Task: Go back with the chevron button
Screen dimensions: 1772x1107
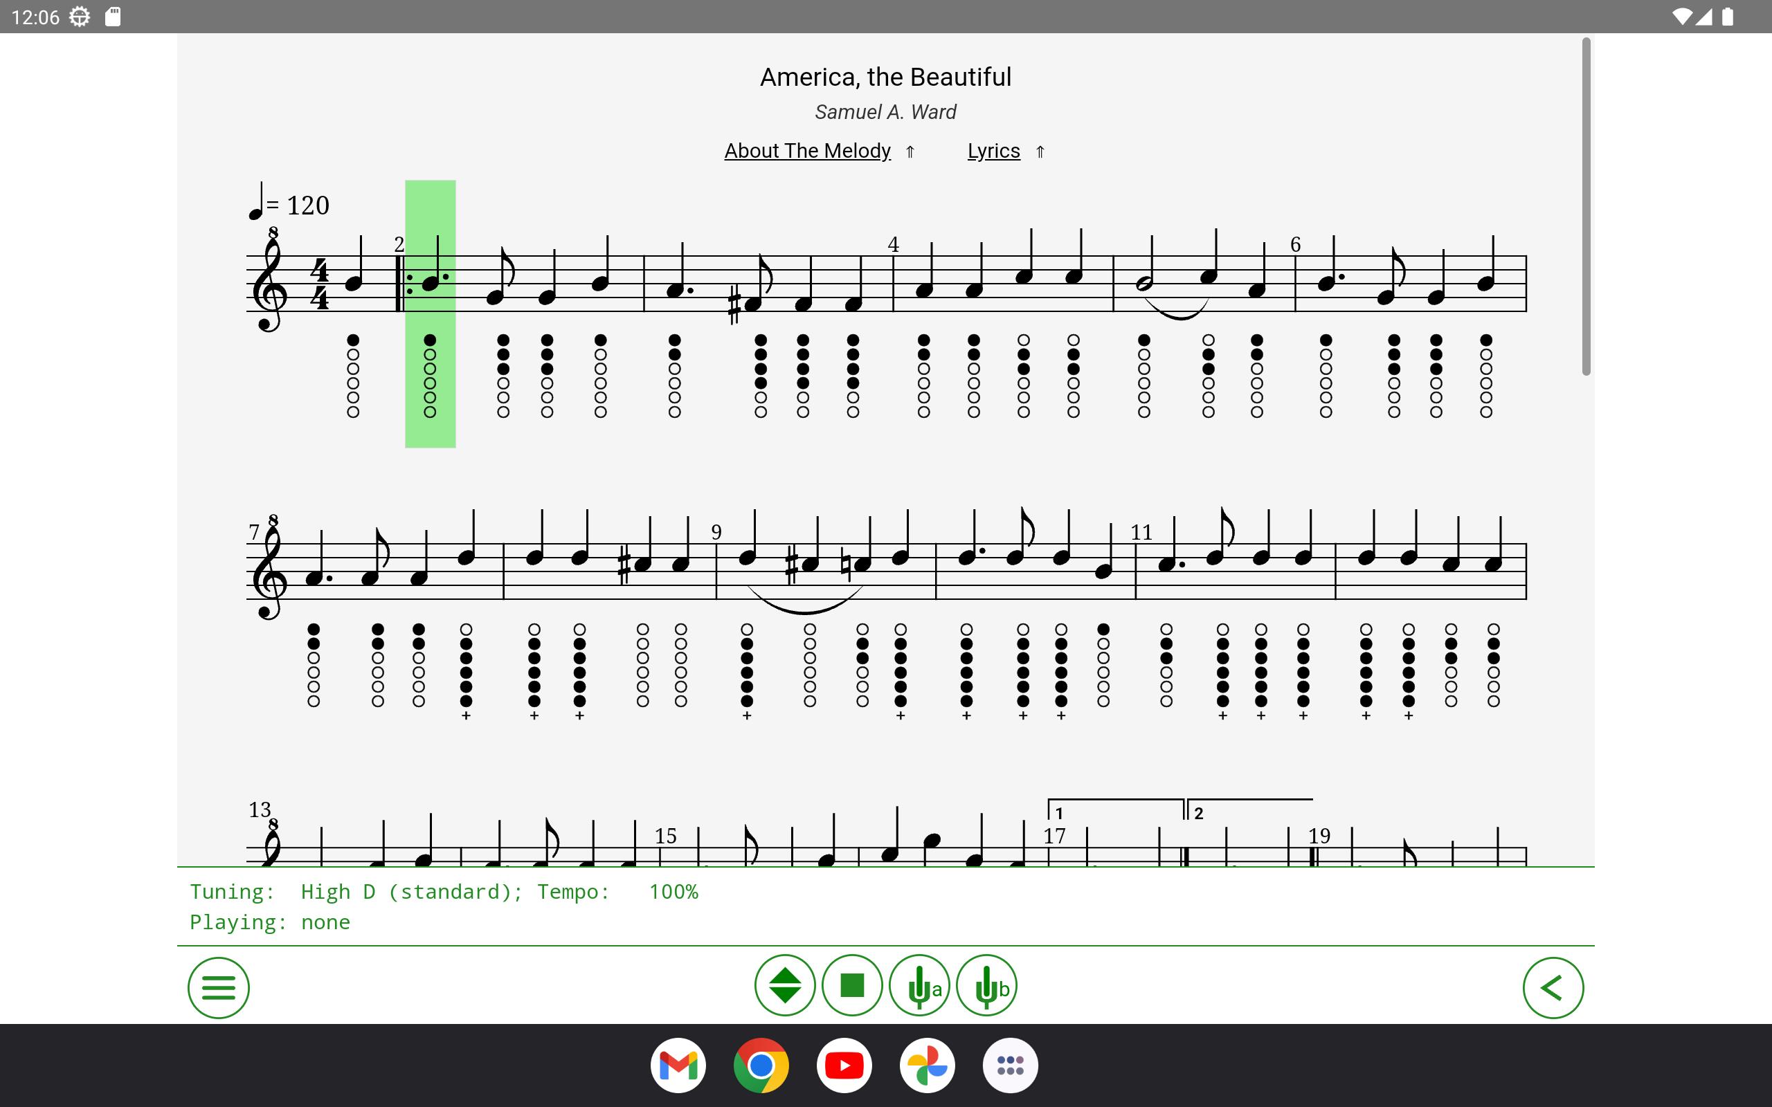Action: 1553,987
